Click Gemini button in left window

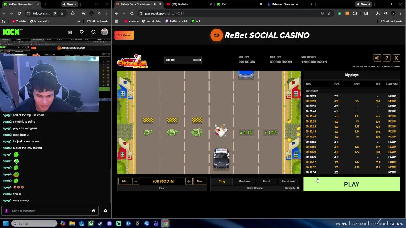[69, 4]
